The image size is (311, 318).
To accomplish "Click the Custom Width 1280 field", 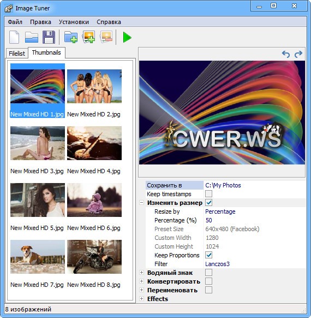I will [255, 238].
